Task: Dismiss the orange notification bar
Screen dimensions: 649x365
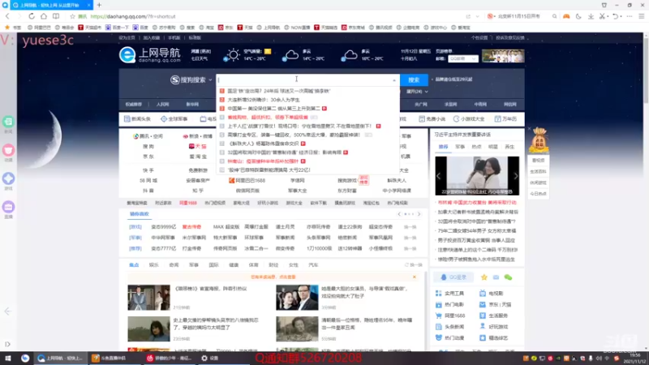Action: (415, 277)
